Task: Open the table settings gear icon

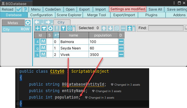Action: click(50, 28)
